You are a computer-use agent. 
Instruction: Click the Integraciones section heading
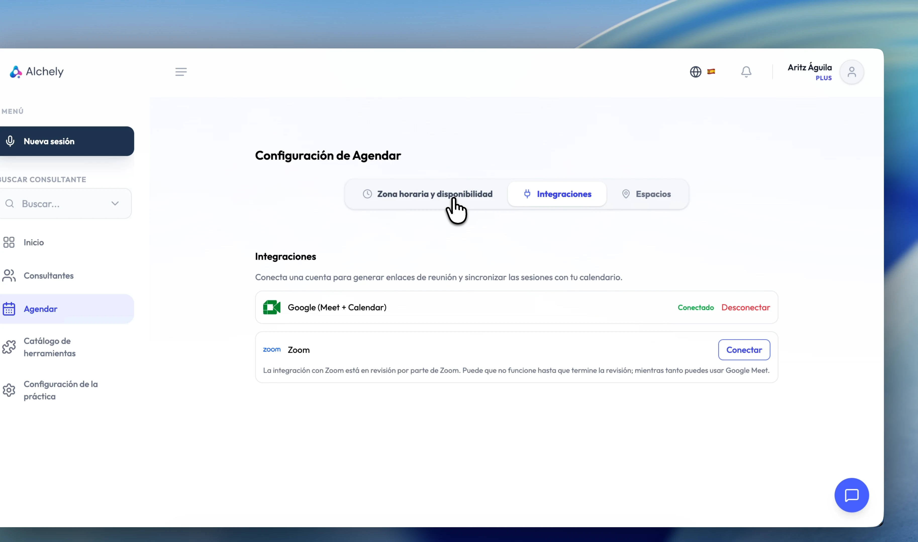tap(285, 256)
